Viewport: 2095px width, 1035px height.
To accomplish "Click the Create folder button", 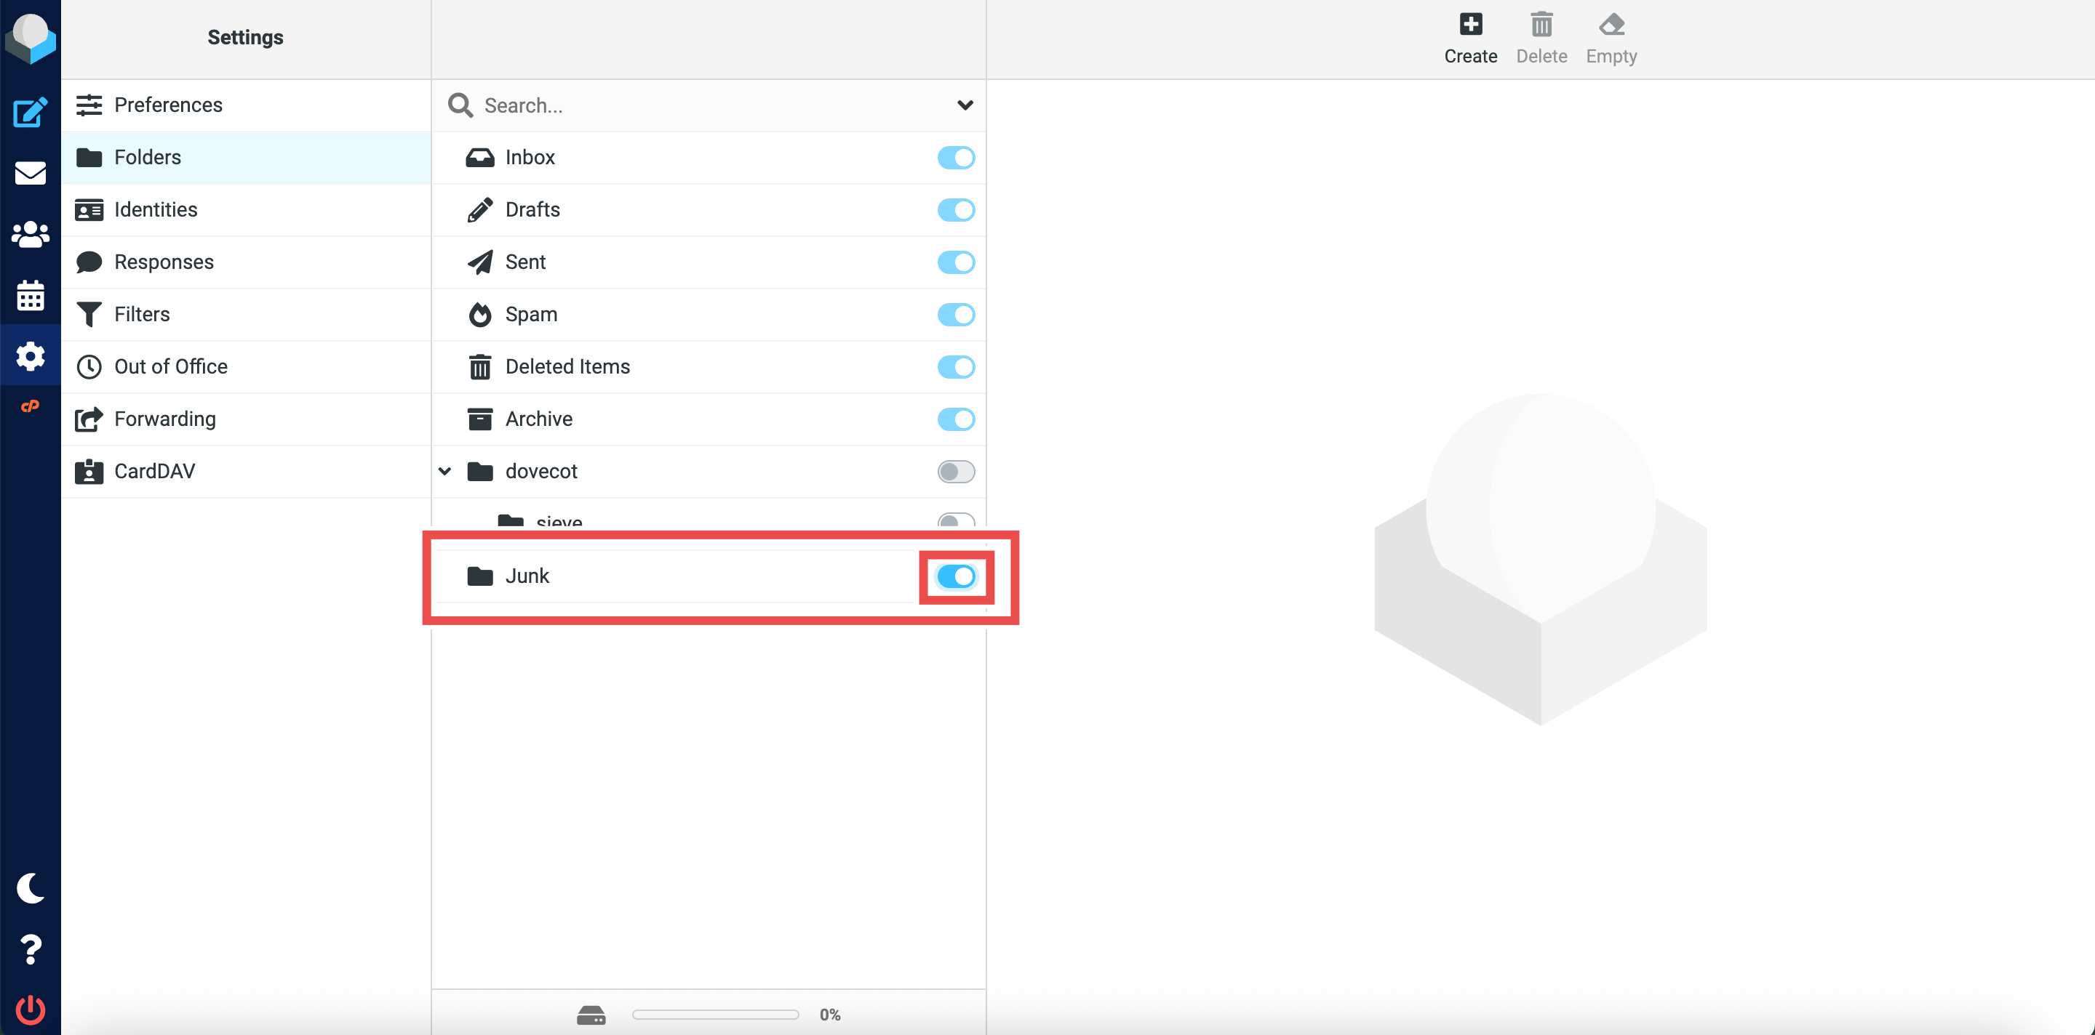I will 1469,37.
